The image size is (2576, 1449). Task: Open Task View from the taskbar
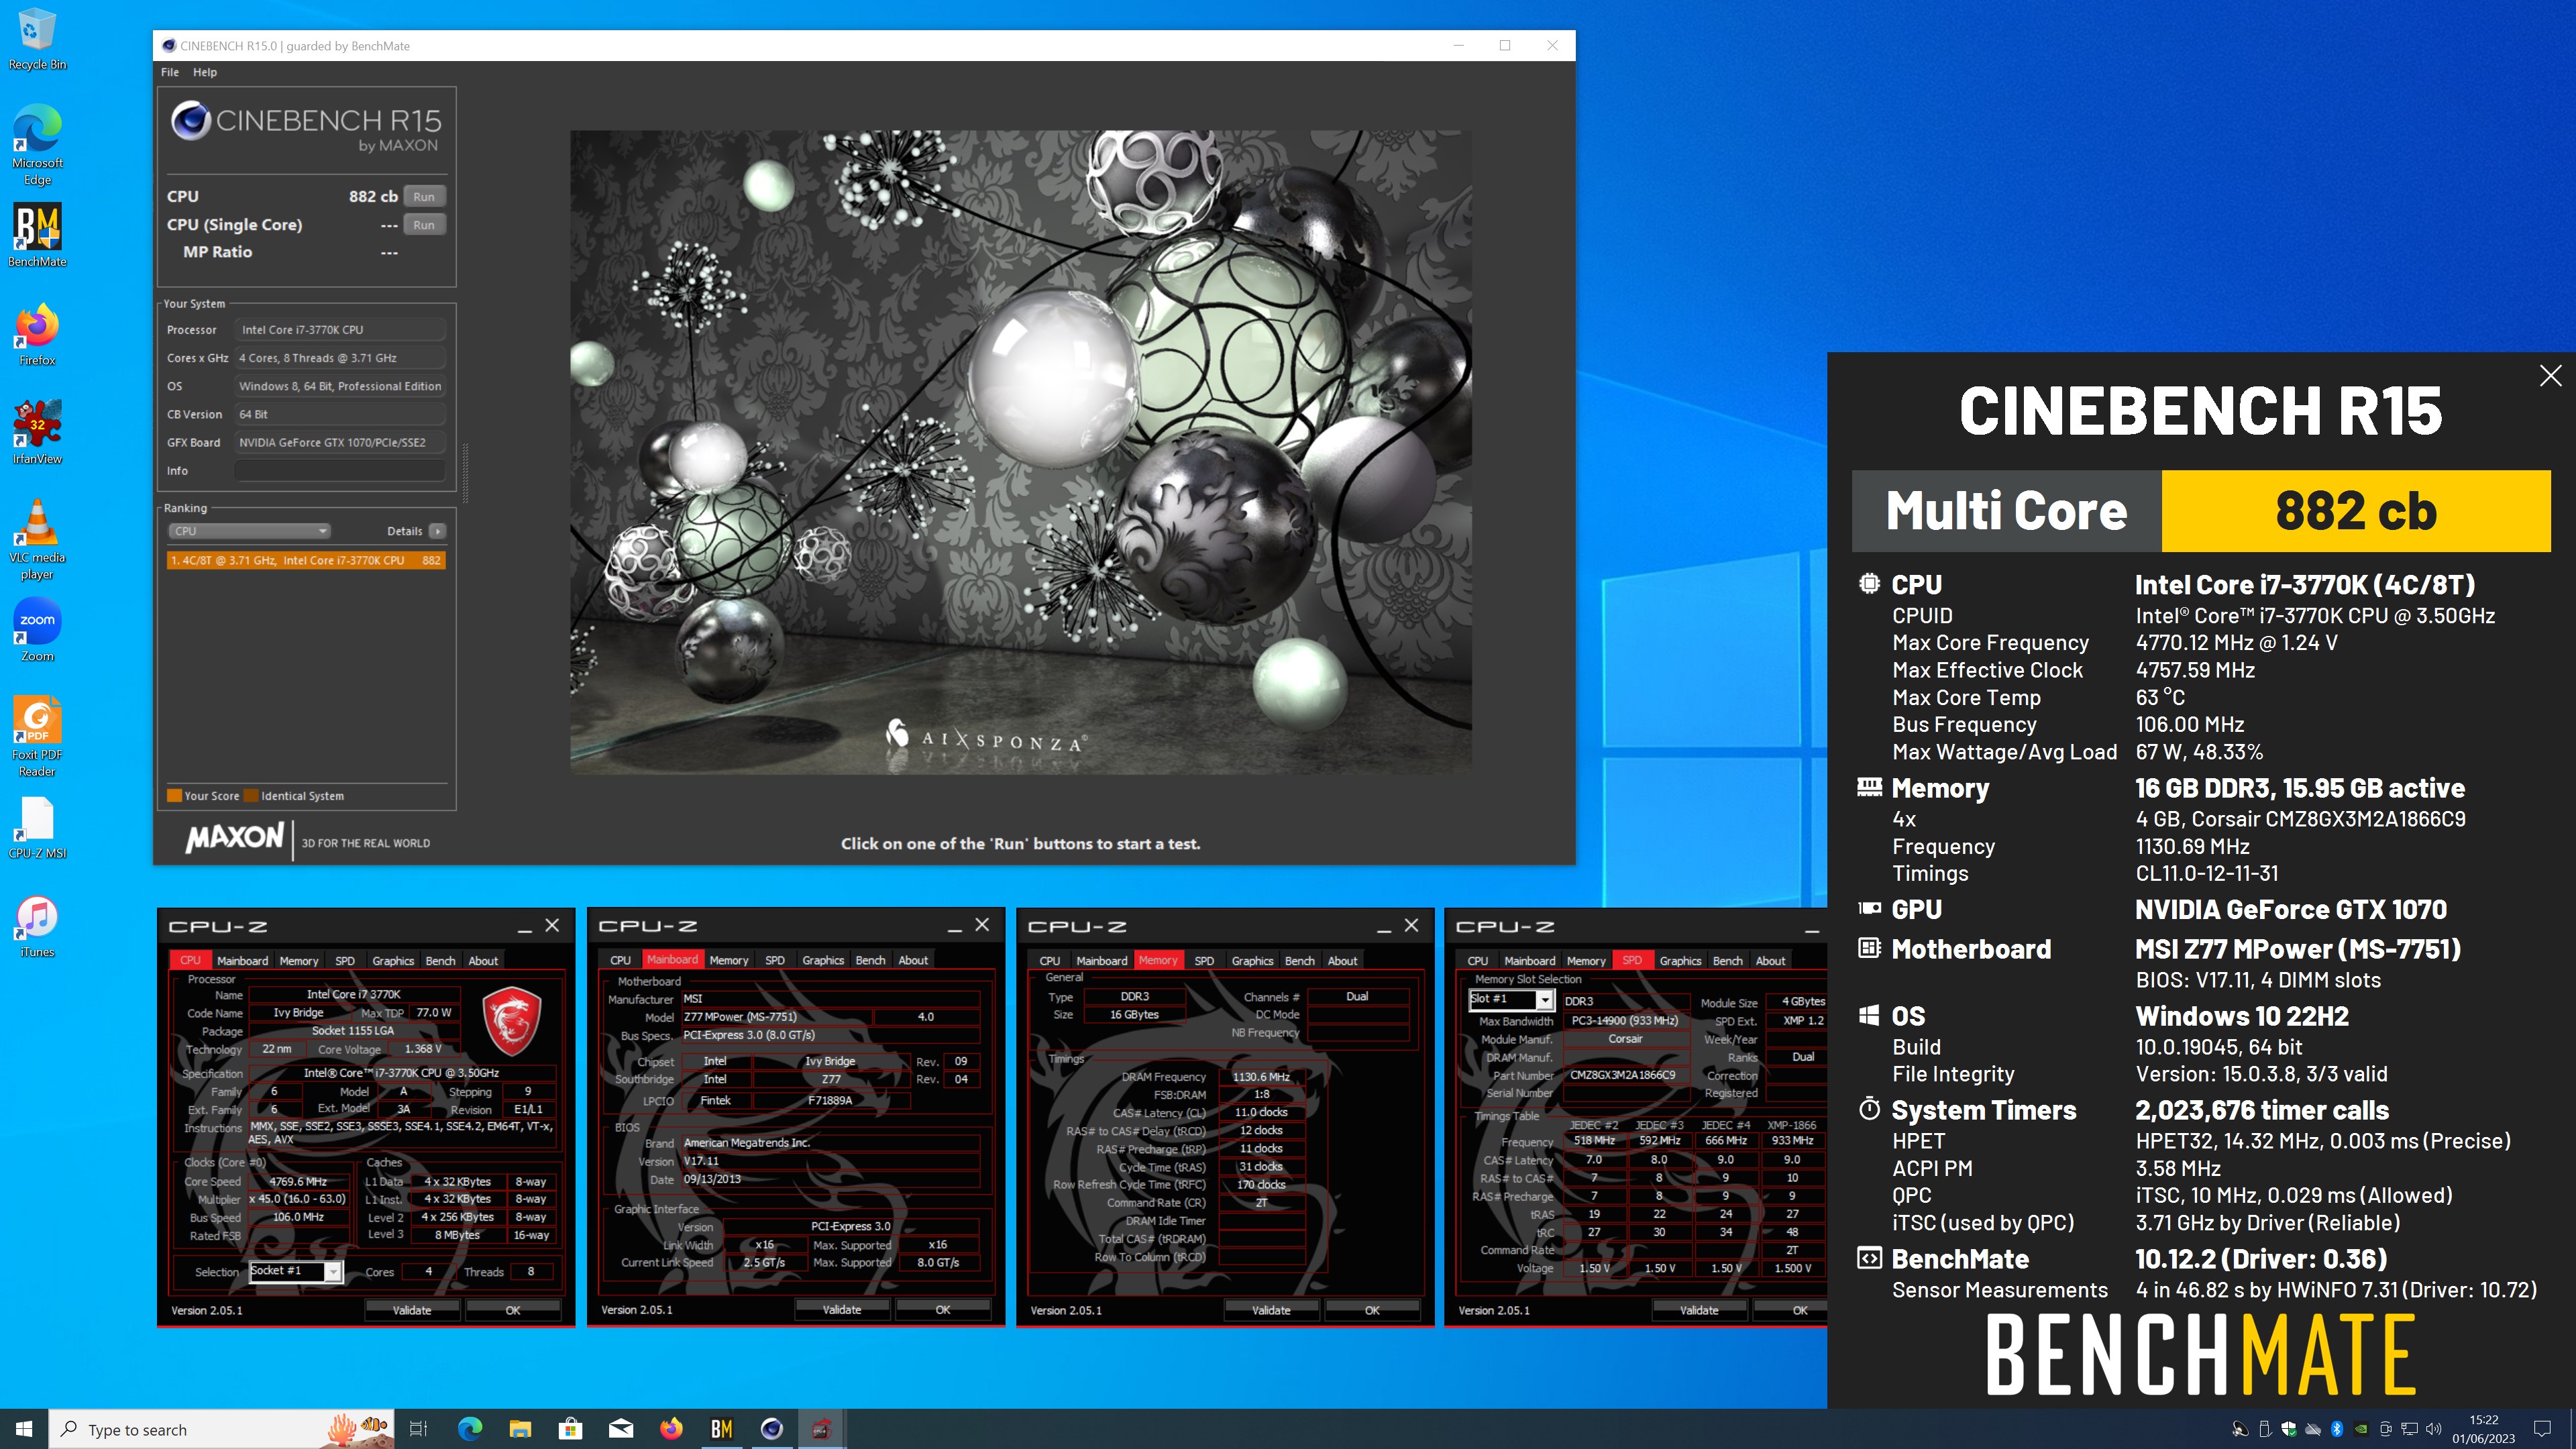(419, 1429)
